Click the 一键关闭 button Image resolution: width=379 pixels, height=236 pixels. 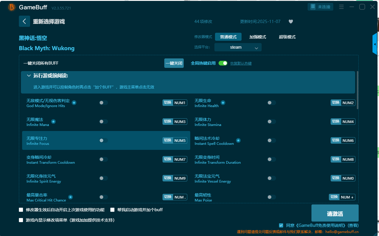pos(174,63)
